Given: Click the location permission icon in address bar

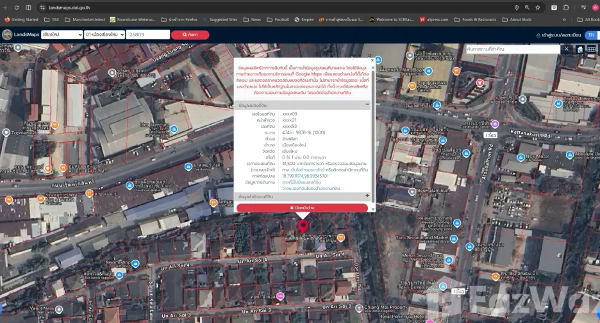Looking at the screenshot, I should tap(517, 7).
